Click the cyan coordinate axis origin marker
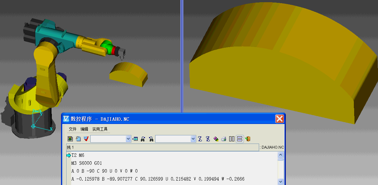 click(33, 126)
